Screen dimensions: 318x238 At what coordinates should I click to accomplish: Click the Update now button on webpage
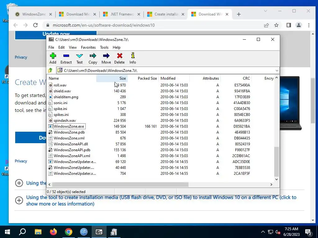point(56,35)
